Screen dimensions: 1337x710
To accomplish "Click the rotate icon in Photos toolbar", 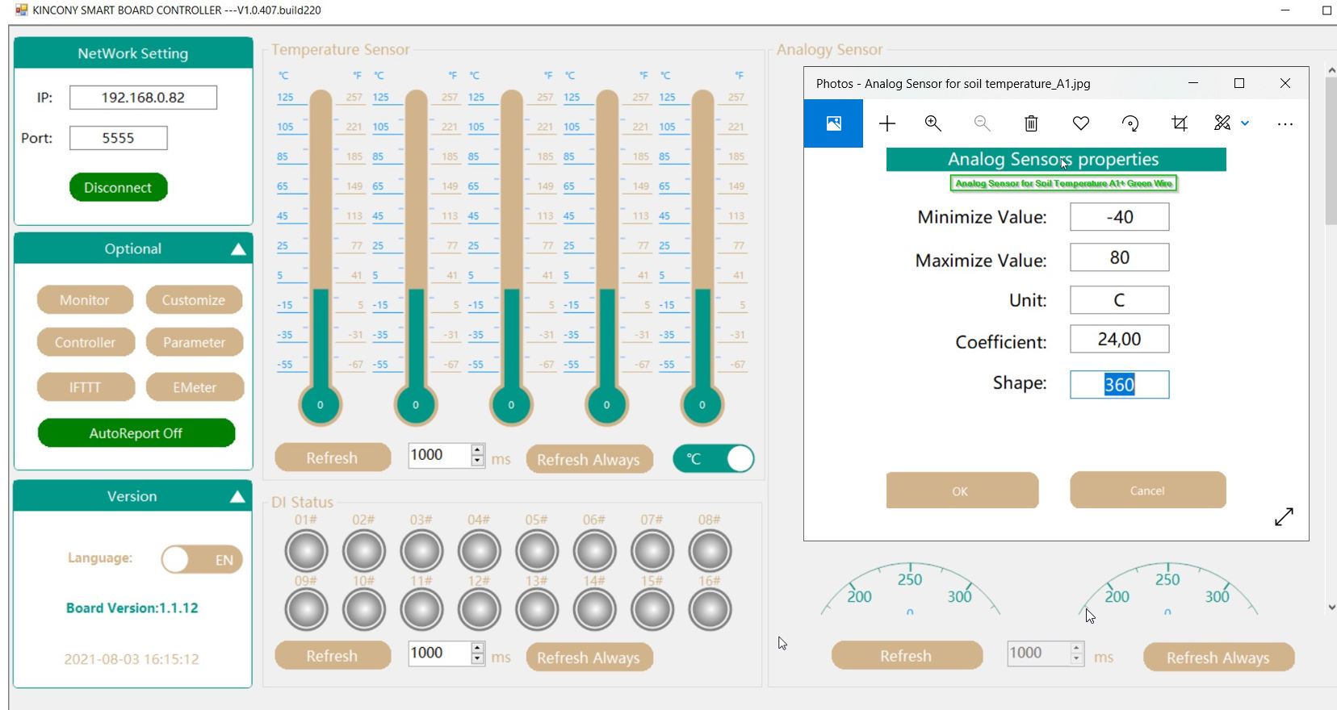I will click(1130, 123).
